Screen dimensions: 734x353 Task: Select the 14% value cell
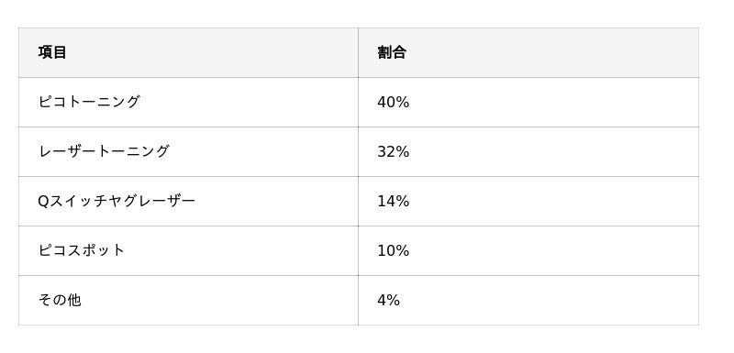point(528,201)
